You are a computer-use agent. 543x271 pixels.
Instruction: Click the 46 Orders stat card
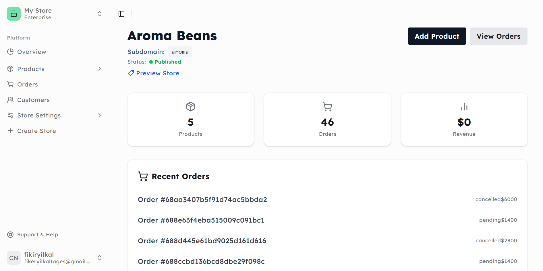pos(327,119)
